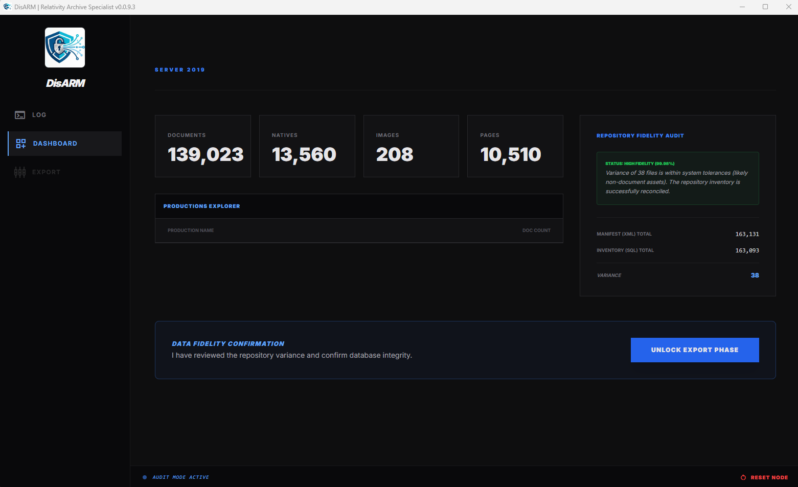The height and width of the screenshot is (487, 798).
Task: Click the Audit Mode status dot
Action: (x=145, y=477)
